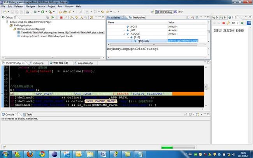
Task: Click the Variables view horizontal scrollbar
Action: pos(154,44)
